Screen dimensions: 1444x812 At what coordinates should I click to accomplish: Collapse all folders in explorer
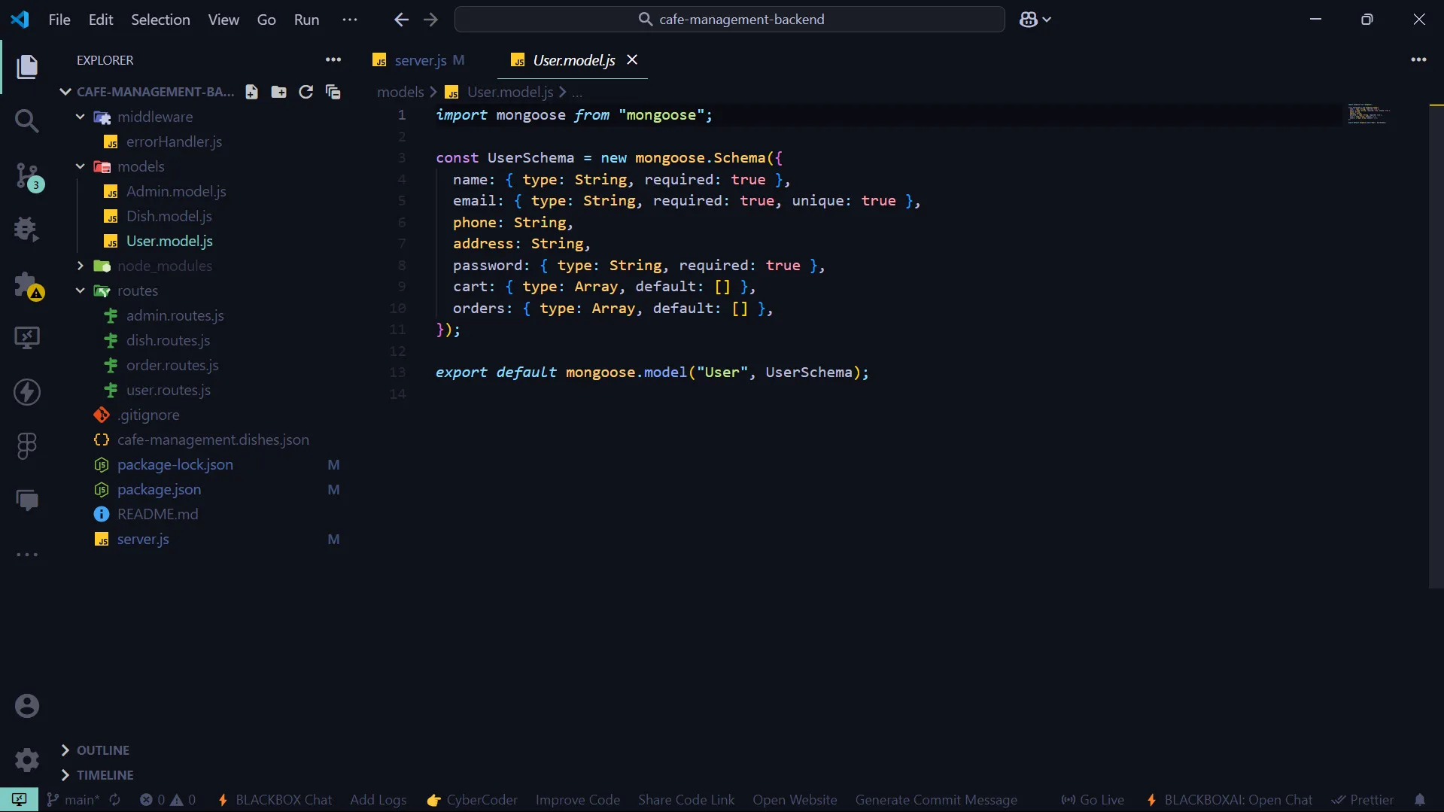tap(333, 92)
